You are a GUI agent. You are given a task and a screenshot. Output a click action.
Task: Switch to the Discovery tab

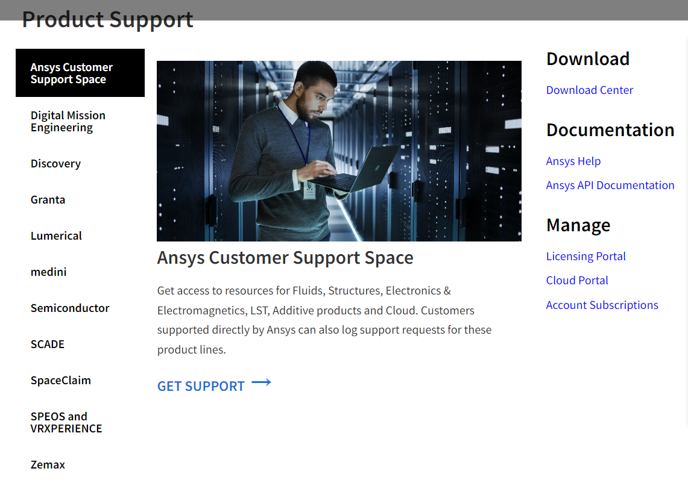pos(55,164)
